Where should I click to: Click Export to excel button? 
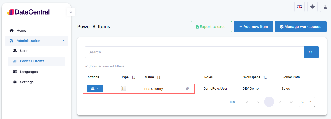[x=211, y=27]
